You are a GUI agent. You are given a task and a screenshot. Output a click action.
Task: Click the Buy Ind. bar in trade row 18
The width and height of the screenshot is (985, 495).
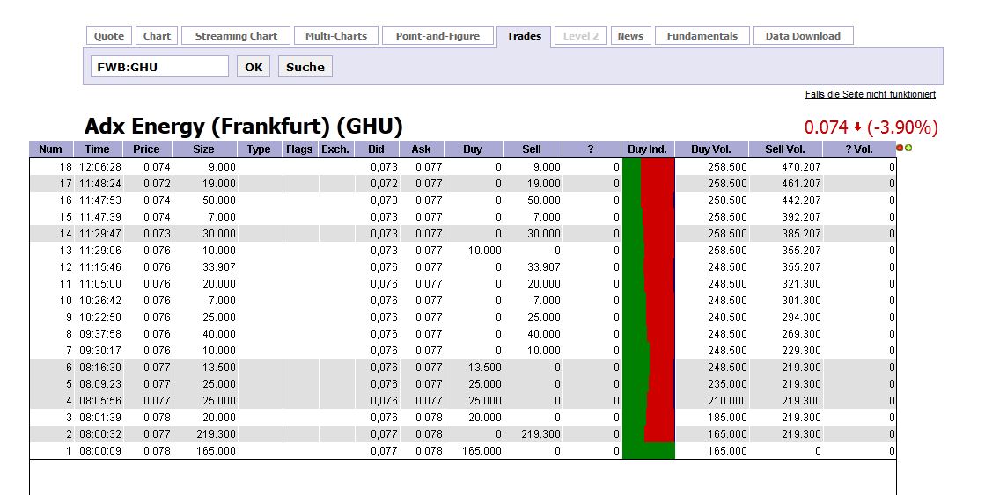(648, 166)
